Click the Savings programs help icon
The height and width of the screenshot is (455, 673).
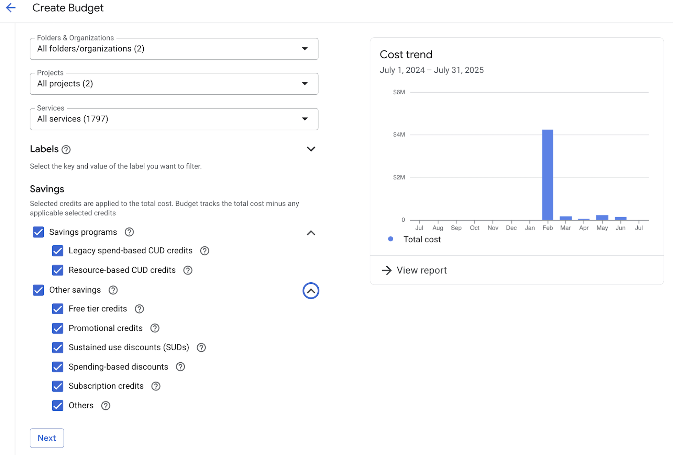tap(129, 232)
